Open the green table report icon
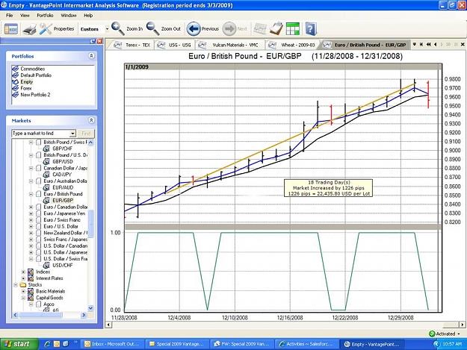Screen dimensions: 467x350 293,29
